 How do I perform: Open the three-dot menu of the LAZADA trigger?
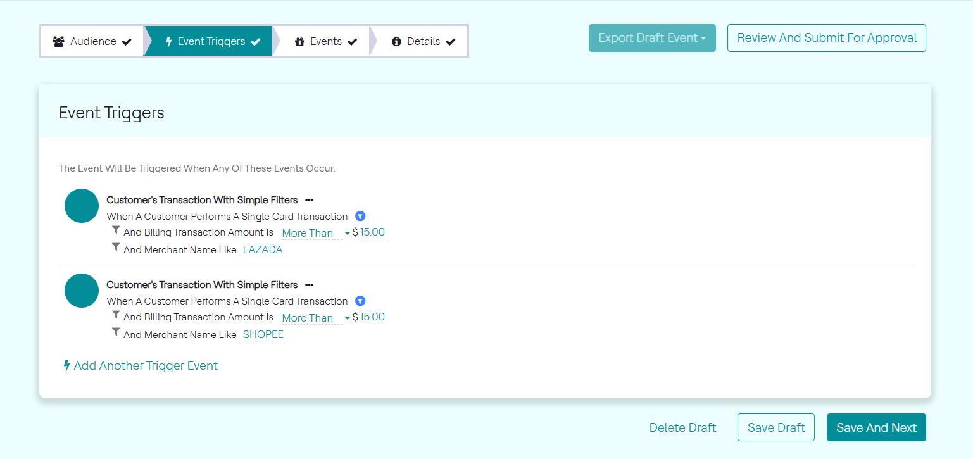point(309,200)
